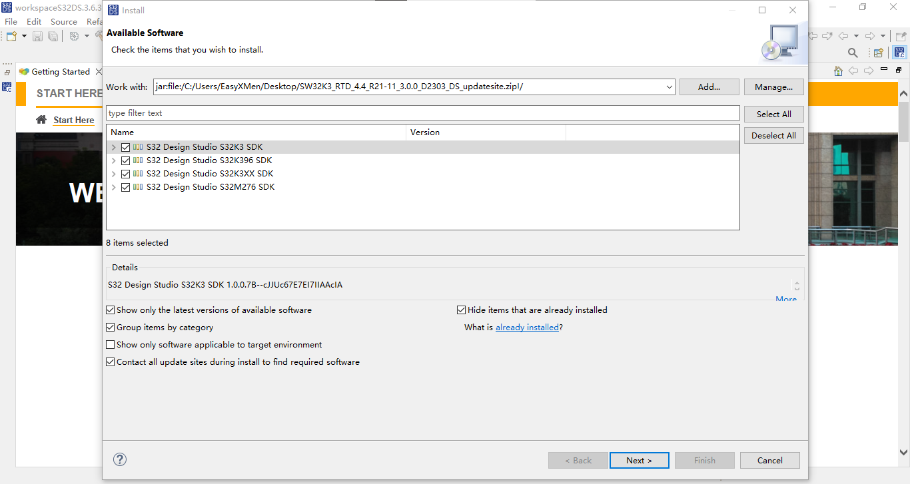
Task: Click the Manage... button
Action: [774, 87]
